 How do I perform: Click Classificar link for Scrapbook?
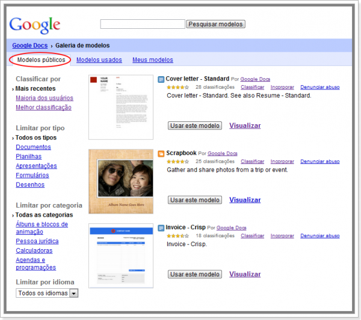pyautogui.click(x=253, y=162)
